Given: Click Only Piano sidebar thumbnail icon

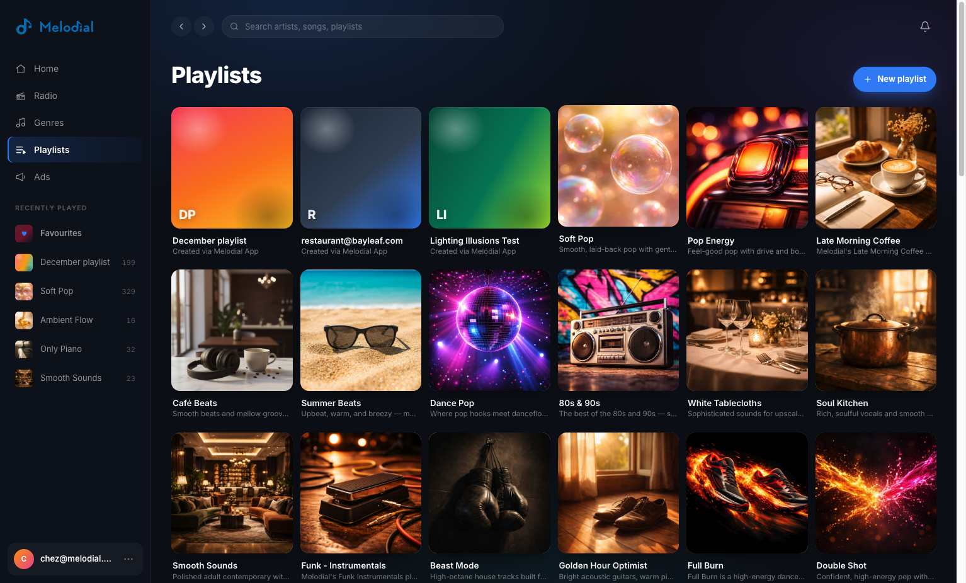Looking at the screenshot, I should (x=24, y=349).
